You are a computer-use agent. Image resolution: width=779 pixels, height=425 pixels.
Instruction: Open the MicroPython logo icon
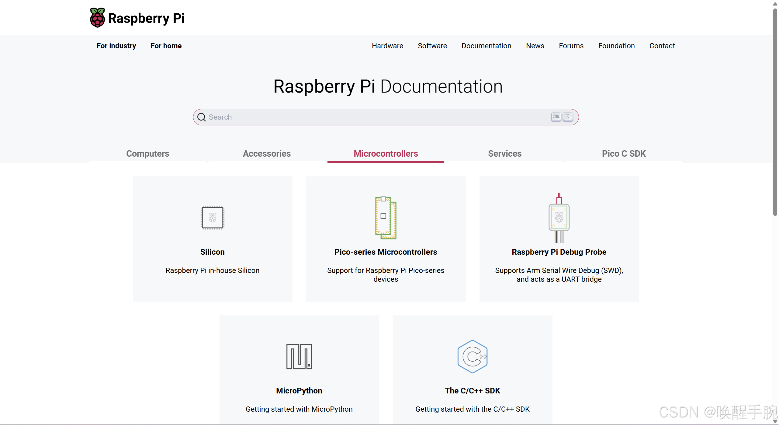pos(299,356)
